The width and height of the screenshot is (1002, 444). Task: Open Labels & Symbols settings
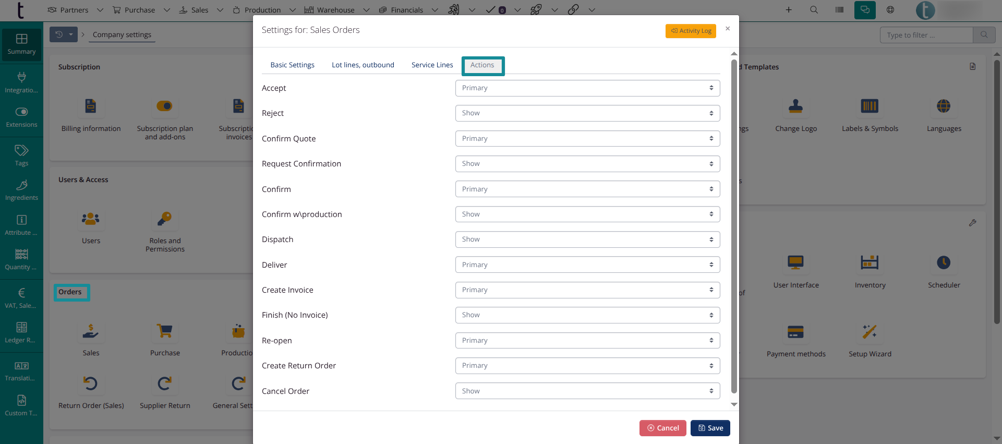pos(870,106)
